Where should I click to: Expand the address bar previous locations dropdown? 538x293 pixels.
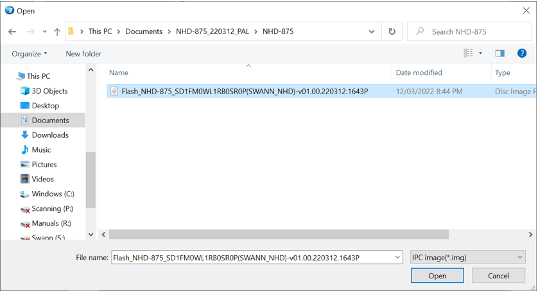pyautogui.click(x=372, y=31)
